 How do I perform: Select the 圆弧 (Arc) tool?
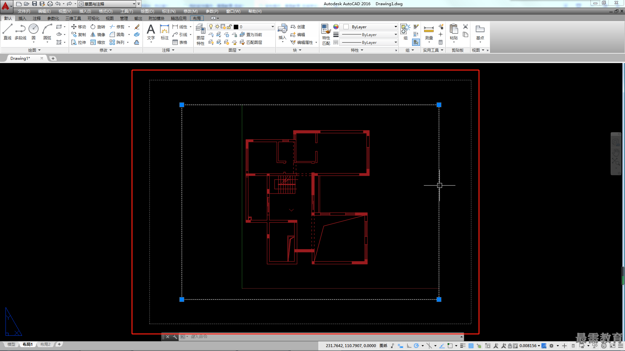(47, 32)
